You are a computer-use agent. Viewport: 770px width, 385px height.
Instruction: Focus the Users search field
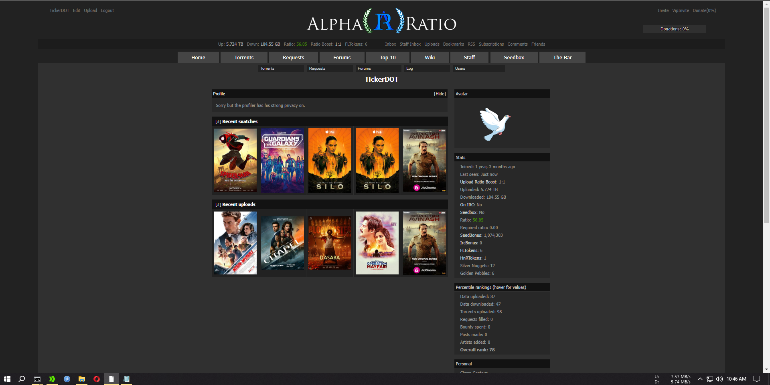click(479, 69)
